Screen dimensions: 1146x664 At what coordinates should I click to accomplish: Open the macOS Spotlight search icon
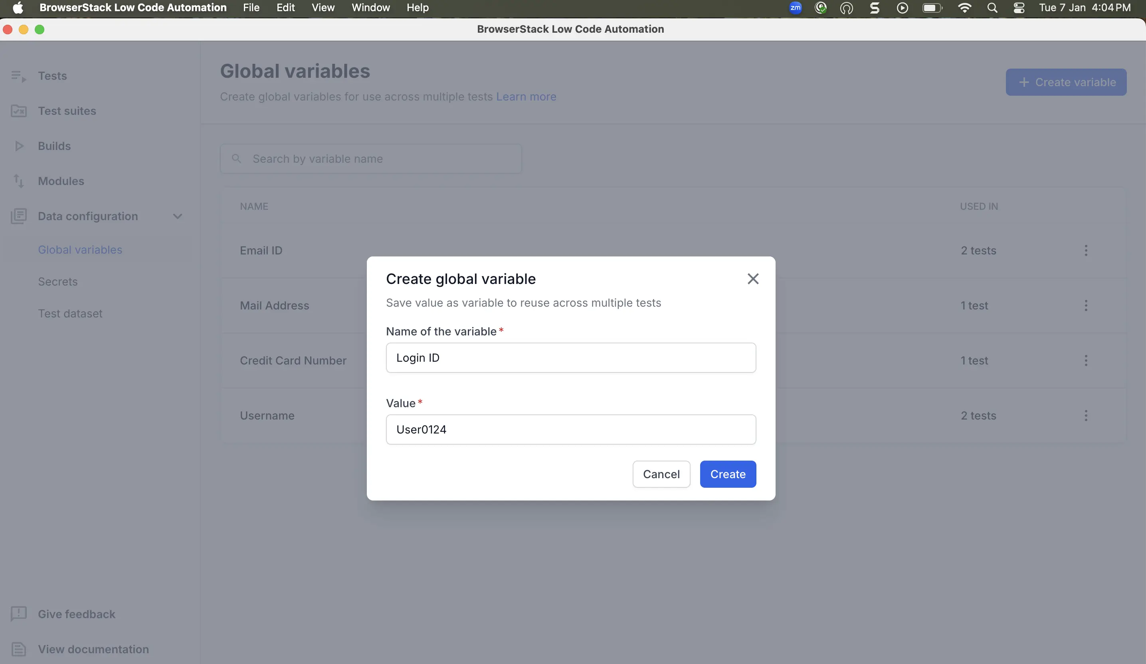point(992,8)
